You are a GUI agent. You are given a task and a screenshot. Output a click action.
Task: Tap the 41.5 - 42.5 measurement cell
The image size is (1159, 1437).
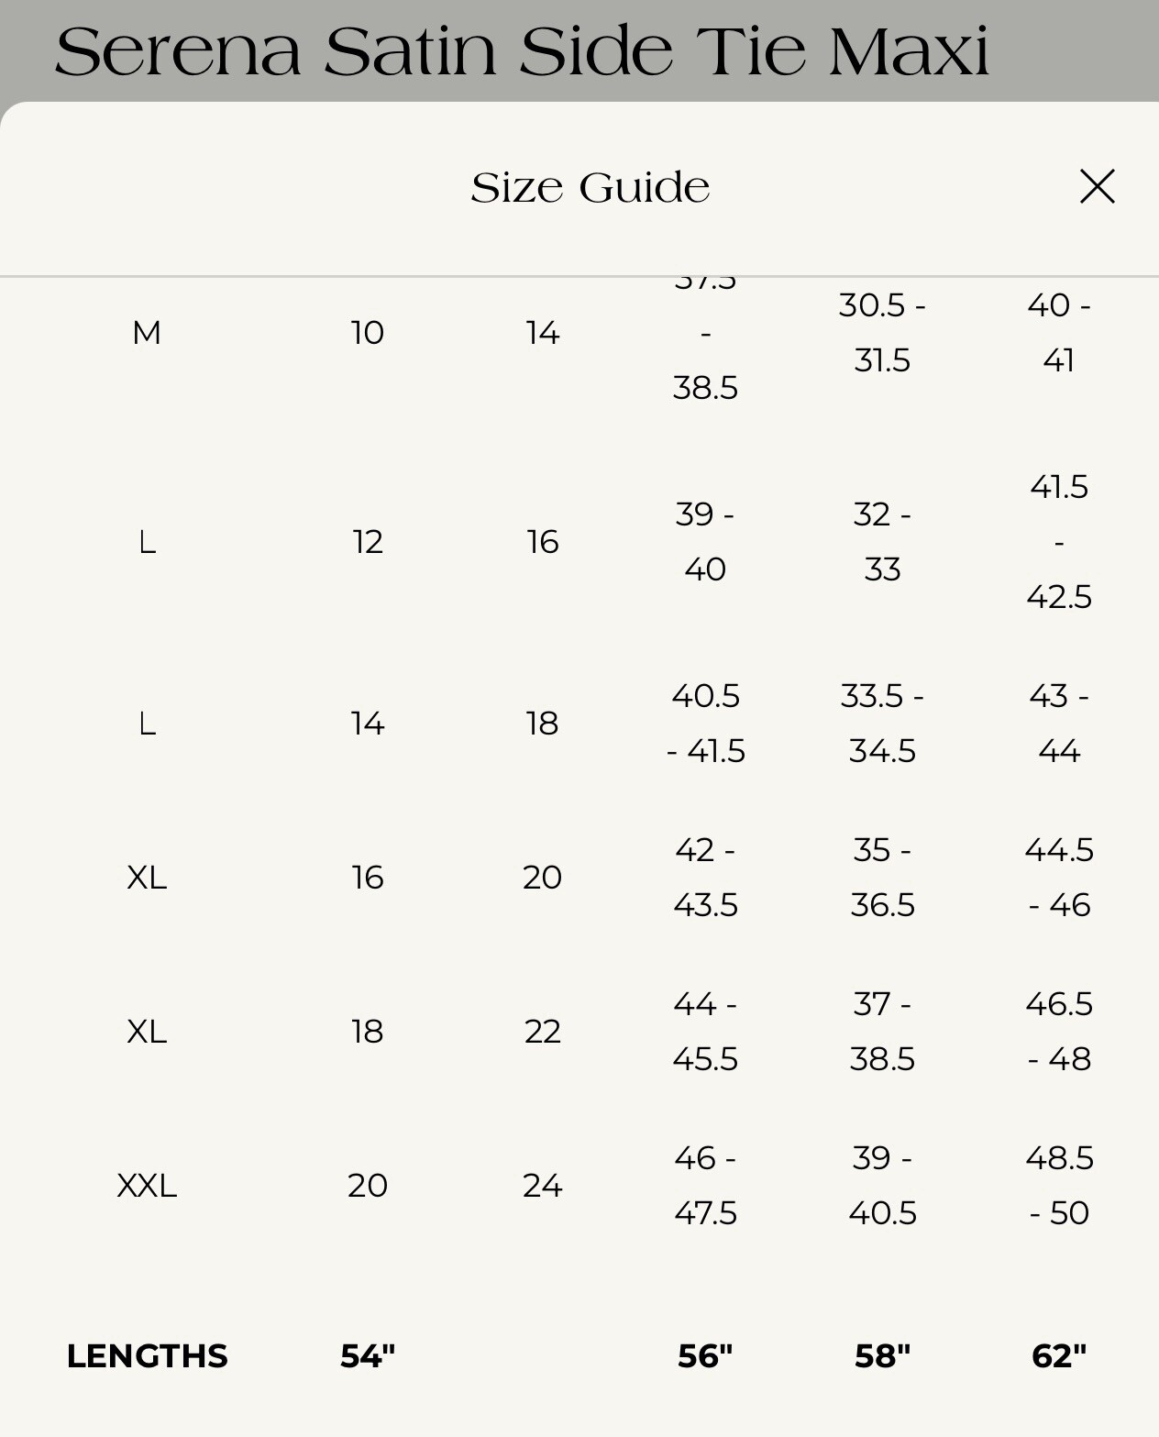tap(1059, 542)
